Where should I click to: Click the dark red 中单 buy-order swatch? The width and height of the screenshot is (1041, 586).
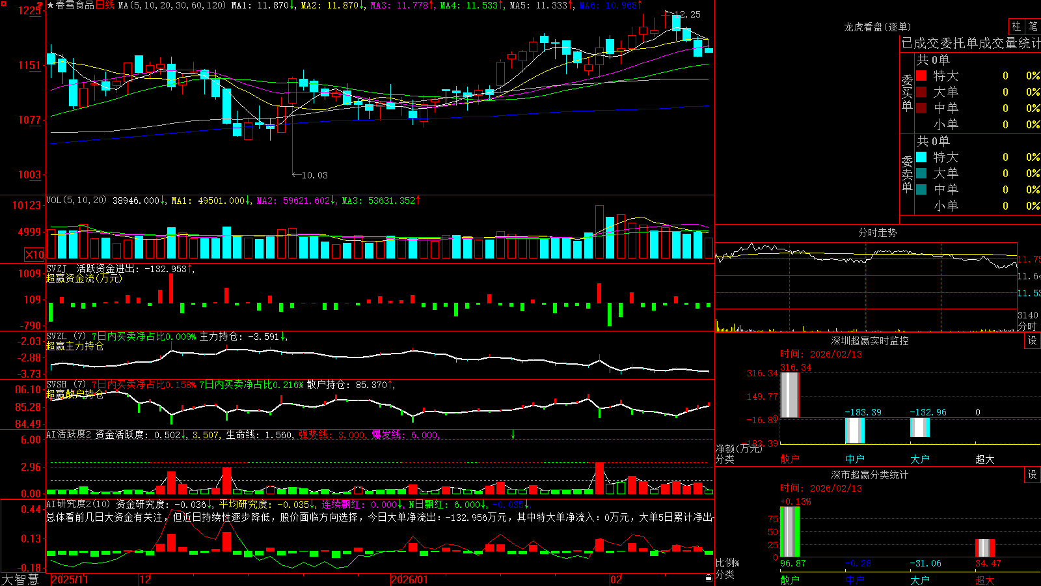click(x=921, y=108)
